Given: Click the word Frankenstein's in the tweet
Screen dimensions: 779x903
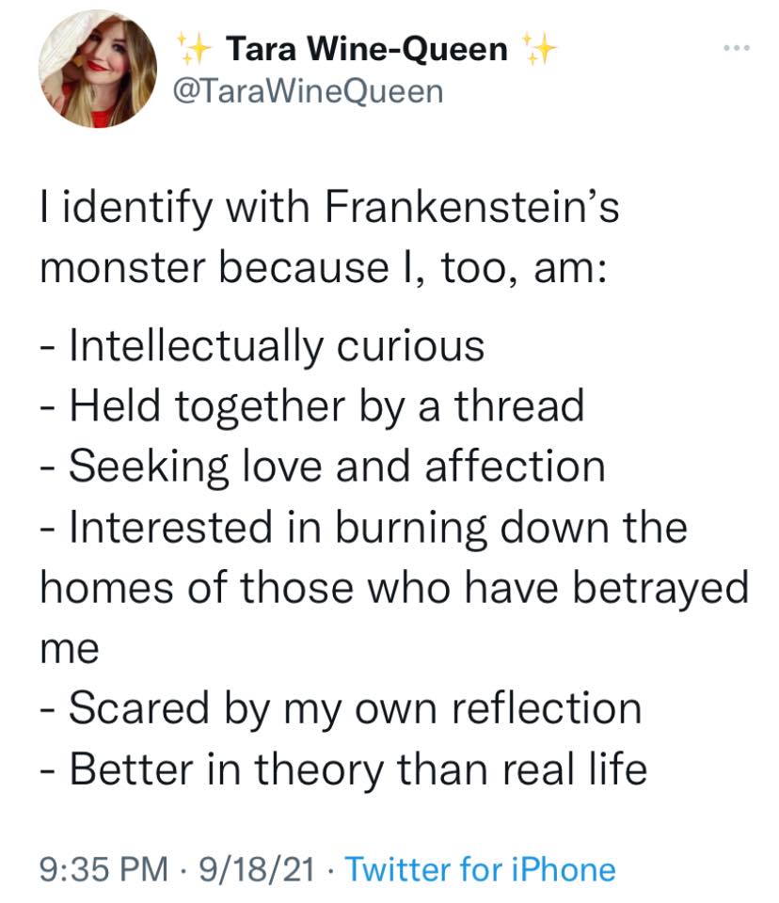Looking at the screenshot, I should [472, 206].
